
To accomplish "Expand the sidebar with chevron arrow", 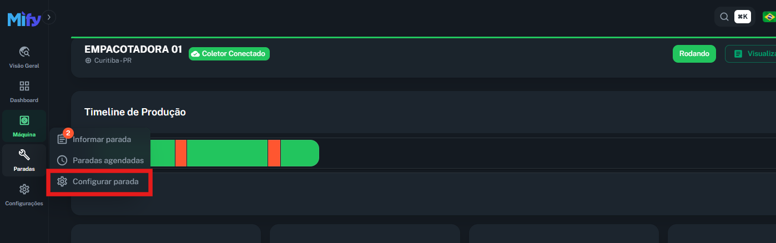I will 49,18.
